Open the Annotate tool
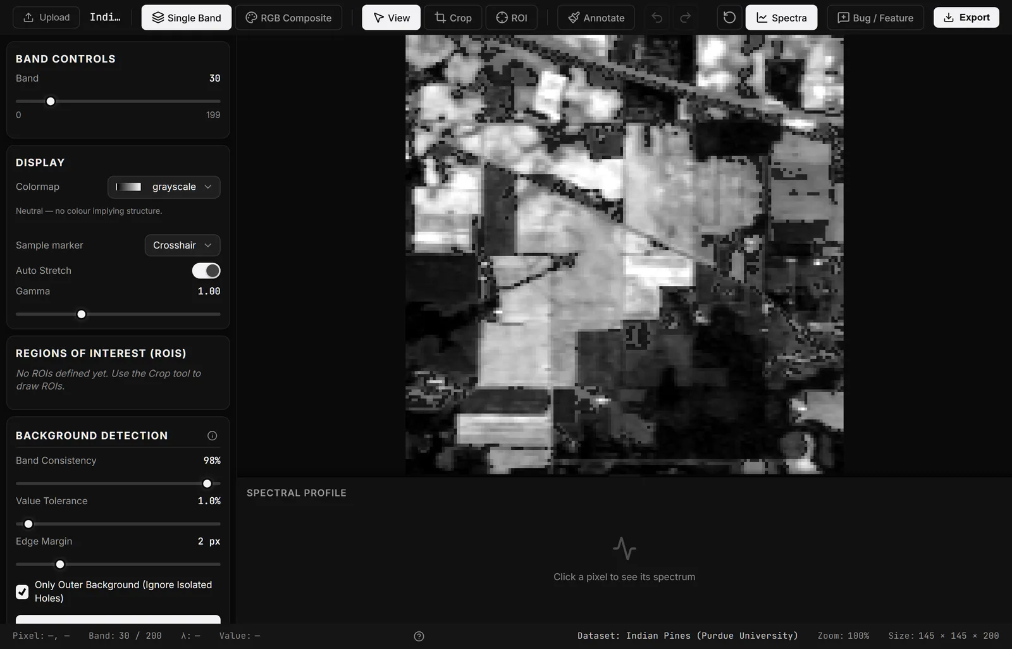1012x649 pixels. [x=596, y=18]
